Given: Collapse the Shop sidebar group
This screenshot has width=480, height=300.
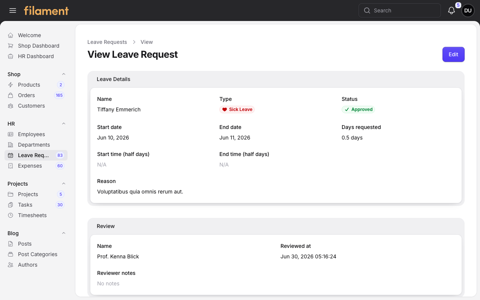Looking at the screenshot, I should click(64, 74).
